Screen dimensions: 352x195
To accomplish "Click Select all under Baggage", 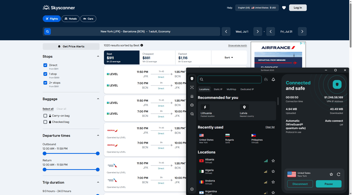I will (48, 109).
